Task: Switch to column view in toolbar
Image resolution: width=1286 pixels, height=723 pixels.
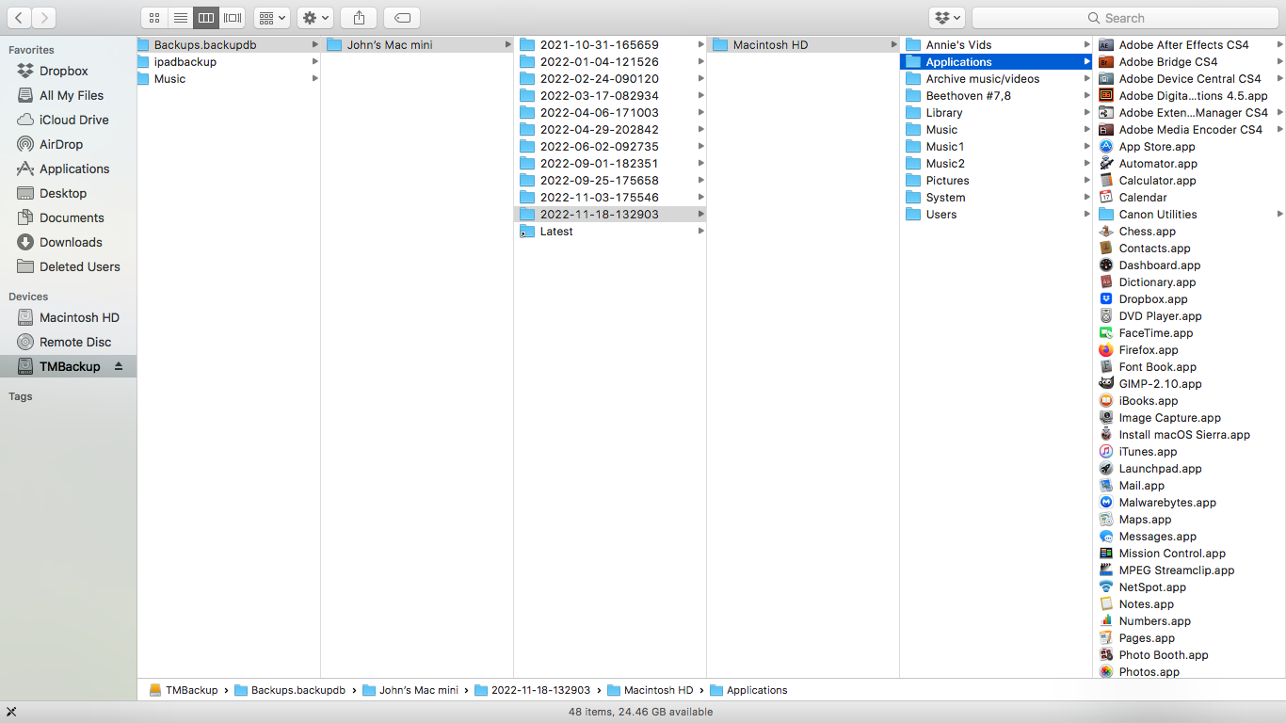Action: [206, 18]
